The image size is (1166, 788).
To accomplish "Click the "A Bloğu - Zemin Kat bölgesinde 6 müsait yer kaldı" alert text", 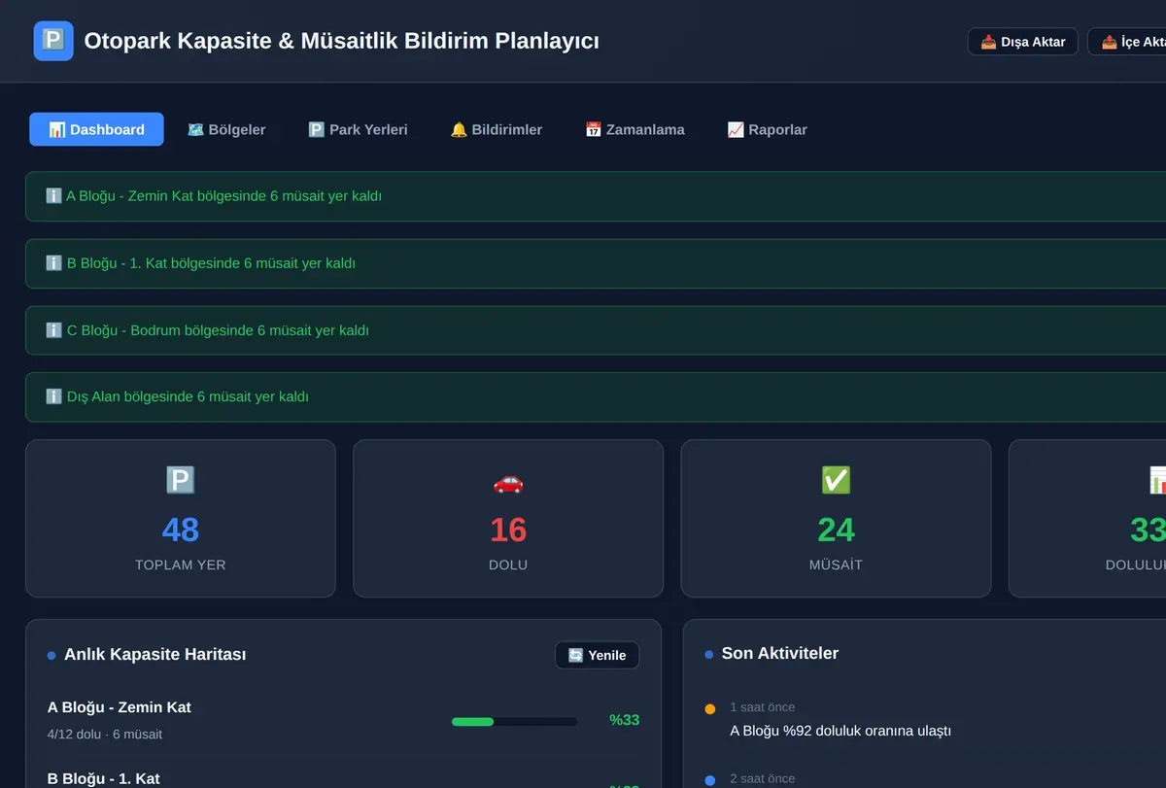I will pos(223,196).
